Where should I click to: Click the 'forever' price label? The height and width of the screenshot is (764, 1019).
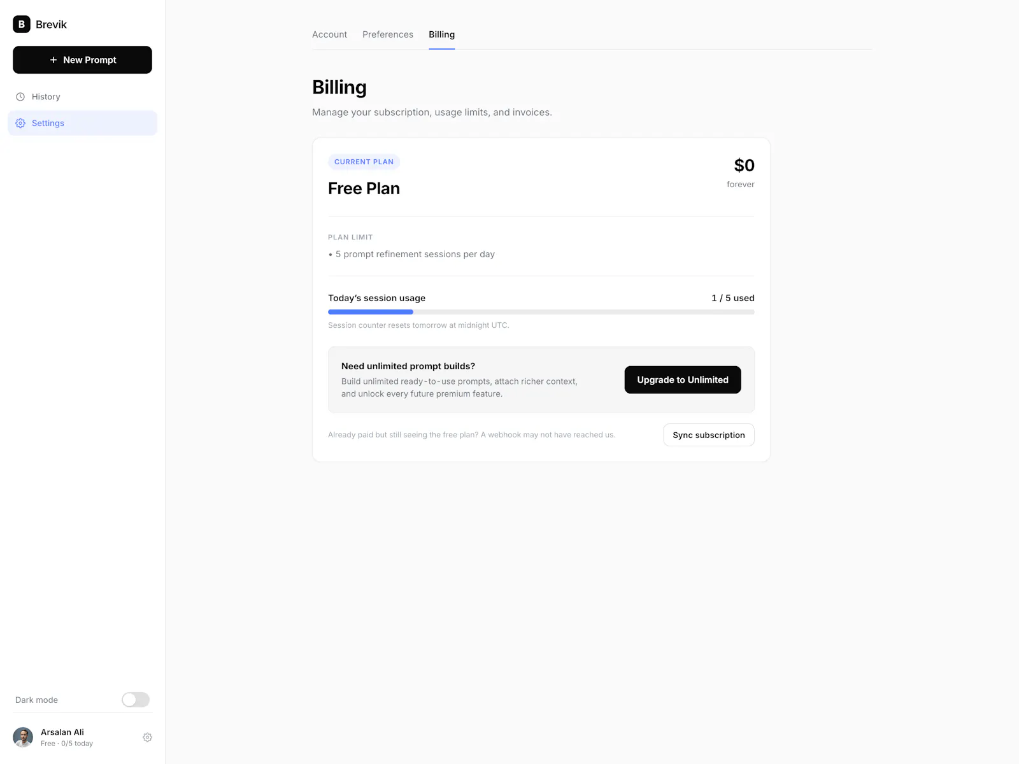tap(741, 184)
